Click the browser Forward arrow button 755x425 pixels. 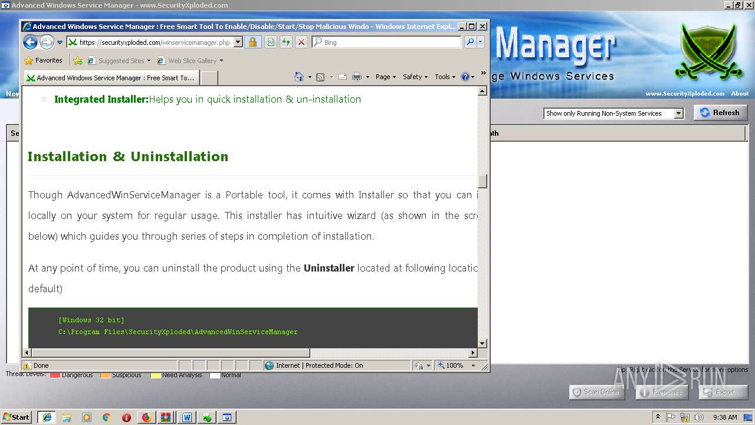[x=47, y=42]
